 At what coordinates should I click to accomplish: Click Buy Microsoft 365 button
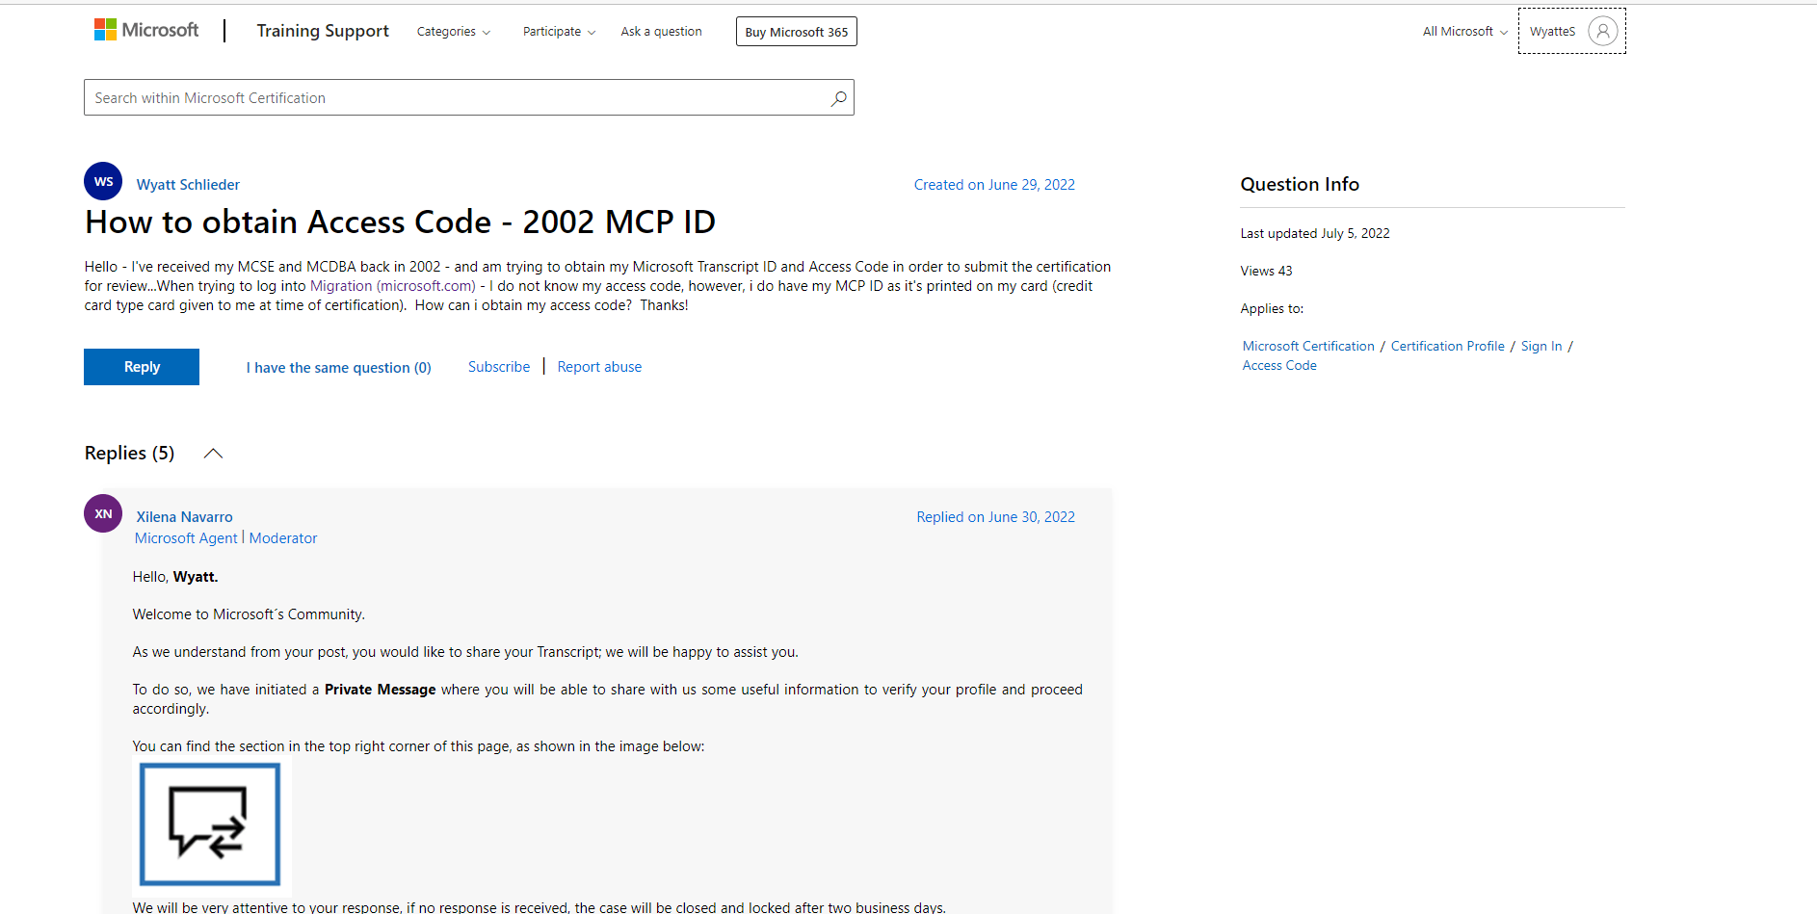pos(797,32)
